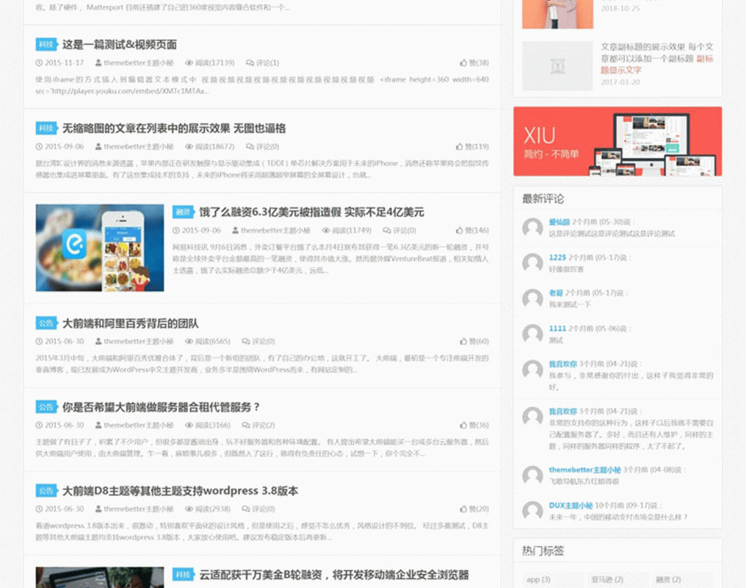
Task: Open comment by 1225 saying 好像很厉害
Action: [566, 269]
